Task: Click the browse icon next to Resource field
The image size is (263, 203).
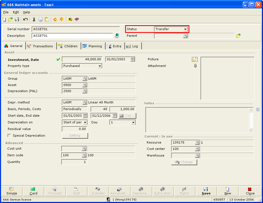Action: pyautogui.click(x=197, y=143)
